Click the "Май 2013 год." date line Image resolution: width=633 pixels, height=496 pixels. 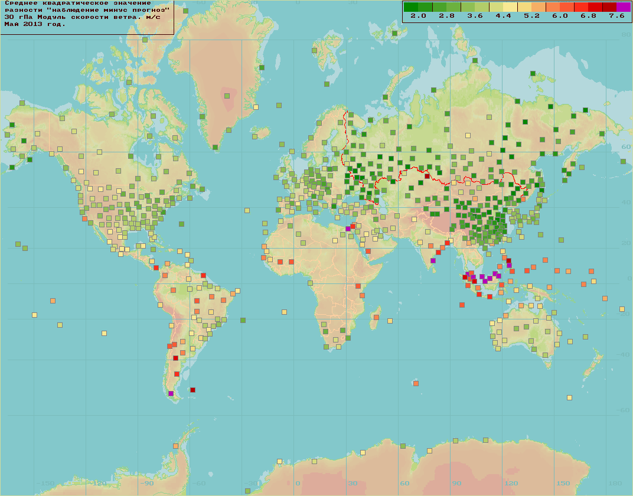tap(35, 24)
